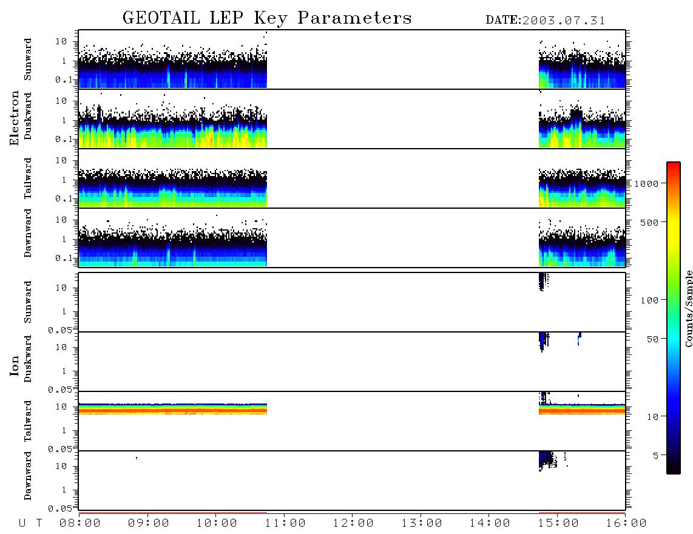Click the Ion Tailward afternoon orange band
Viewport: 693px width, 534px height.
[582, 410]
